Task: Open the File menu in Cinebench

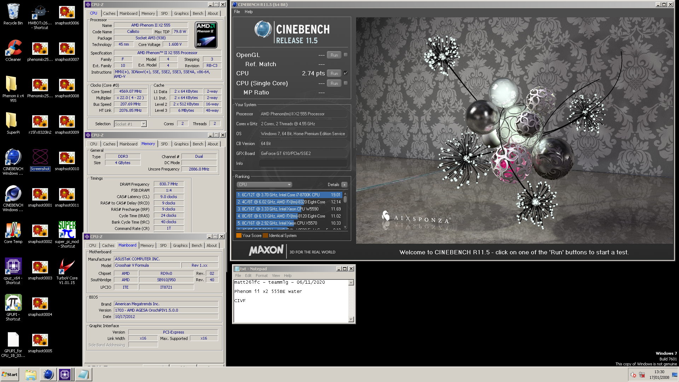Action: click(237, 12)
